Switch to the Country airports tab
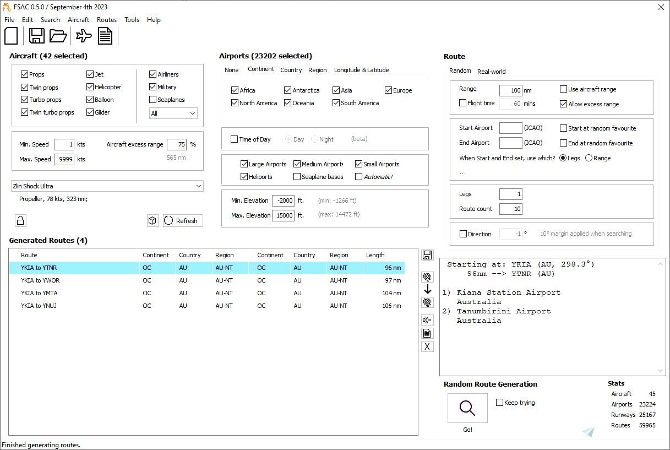 click(x=291, y=70)
